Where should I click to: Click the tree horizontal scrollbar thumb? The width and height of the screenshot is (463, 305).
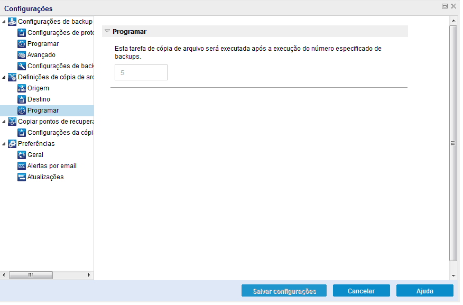pos(31,275)
